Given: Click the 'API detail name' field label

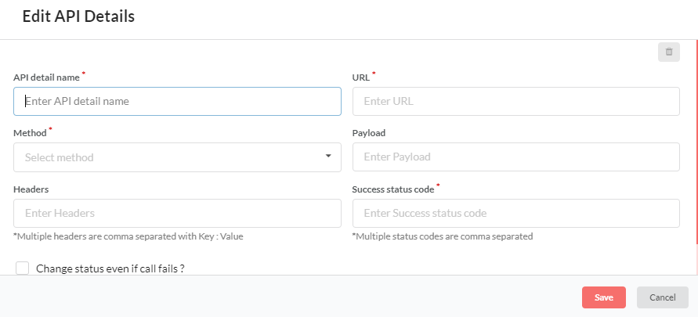Looking at the screenshot, I should point(46,77).
